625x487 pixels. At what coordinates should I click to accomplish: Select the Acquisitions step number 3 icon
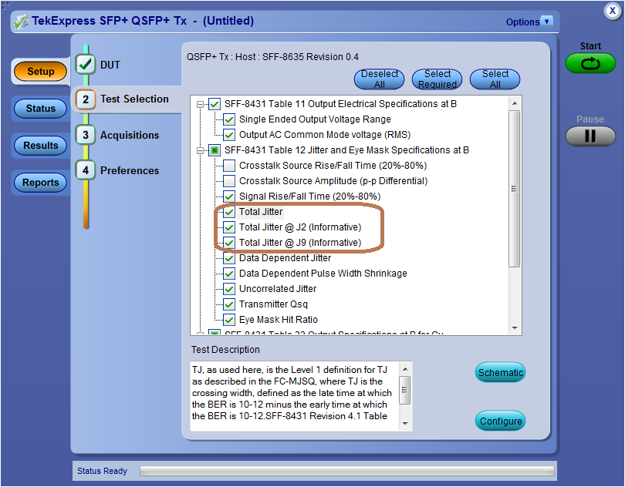point(86,135)
